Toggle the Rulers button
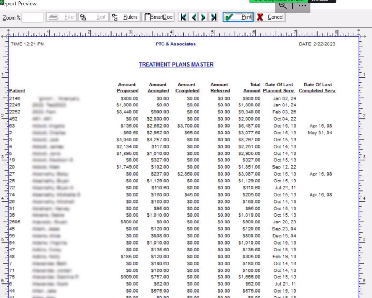This screenshot has height=298, width=372. [x=125, y=17]
